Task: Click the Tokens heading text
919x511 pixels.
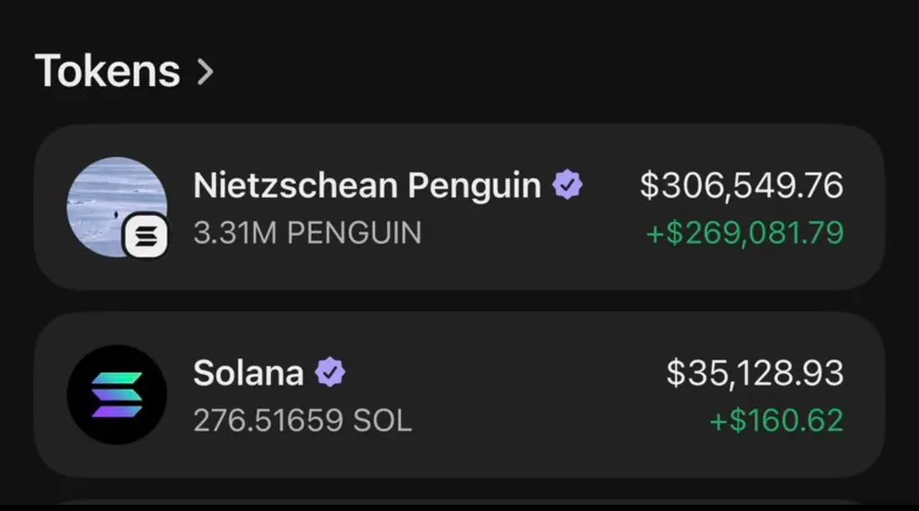Action: point(107,71)
